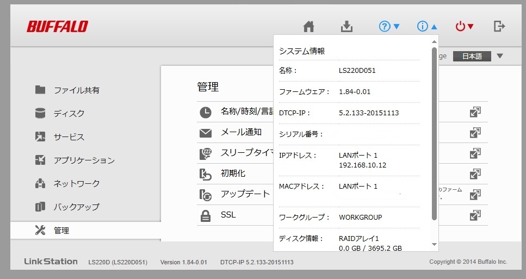
Task: Click the アプリケーション sidebar icon
Action: [x=40, y=160]
